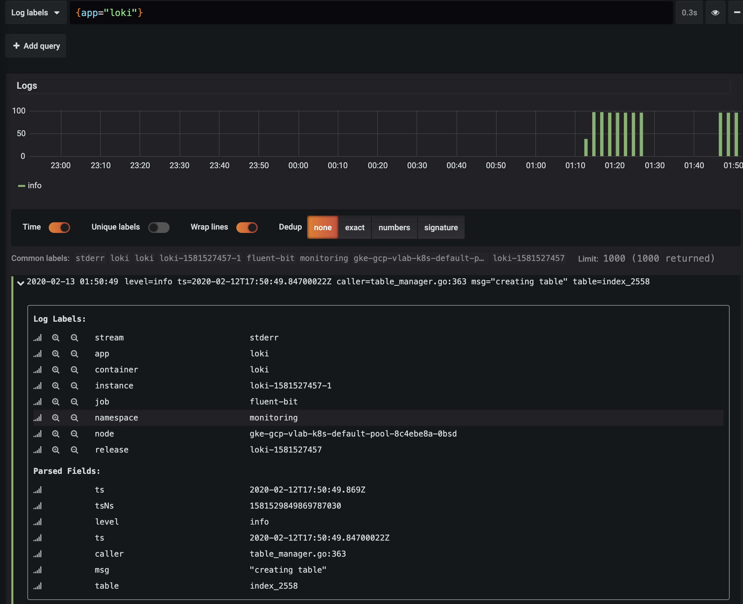The width and height of the screenshot is (743, 604).
Task: Filter out namespace monitoring
Action: 74,418
